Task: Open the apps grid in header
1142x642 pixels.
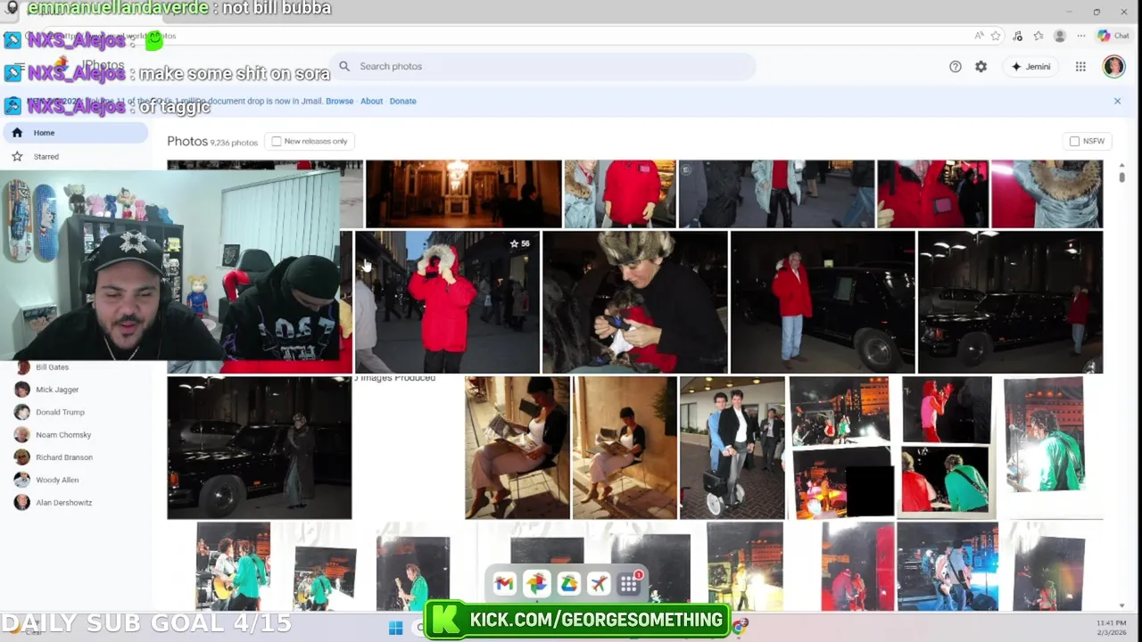Action: pyautogui.click(x=1080, y=67)
